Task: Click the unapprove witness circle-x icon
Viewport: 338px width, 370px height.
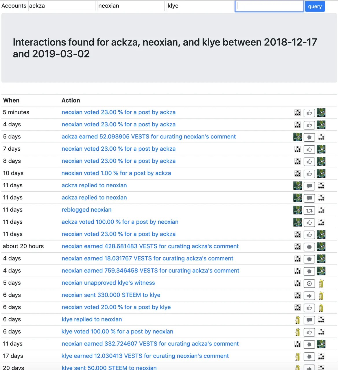Action: 309,283
